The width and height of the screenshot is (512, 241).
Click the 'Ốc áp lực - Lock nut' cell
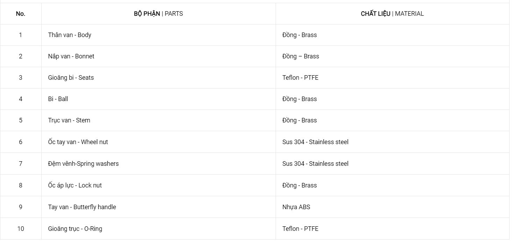tap(158, 185)
